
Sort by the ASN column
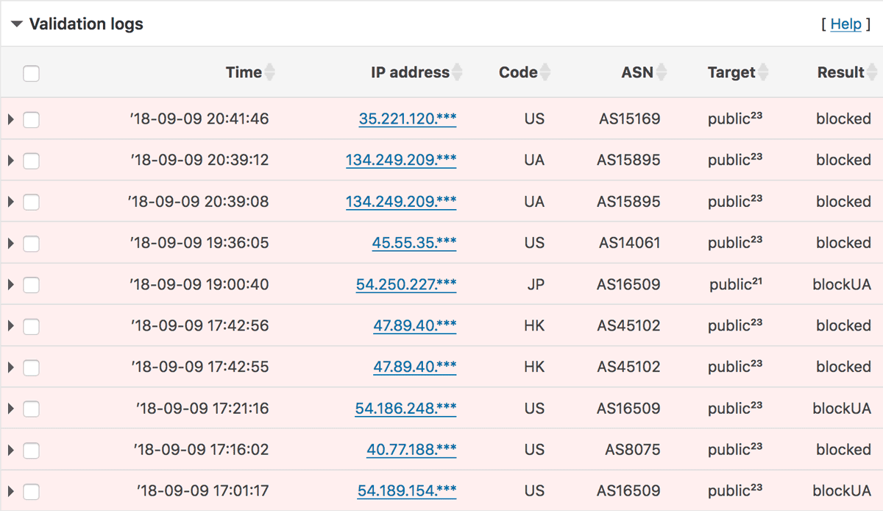point(662,72)
